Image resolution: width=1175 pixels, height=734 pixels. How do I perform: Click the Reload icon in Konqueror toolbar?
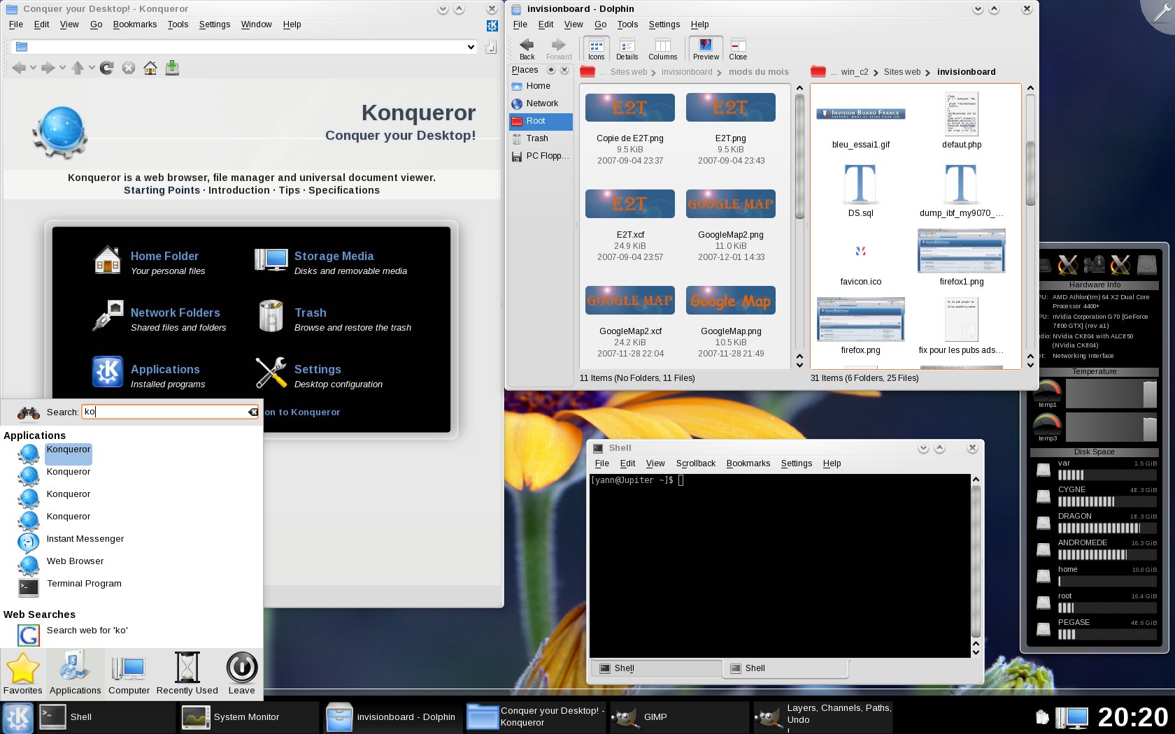(x=106, y=68)
